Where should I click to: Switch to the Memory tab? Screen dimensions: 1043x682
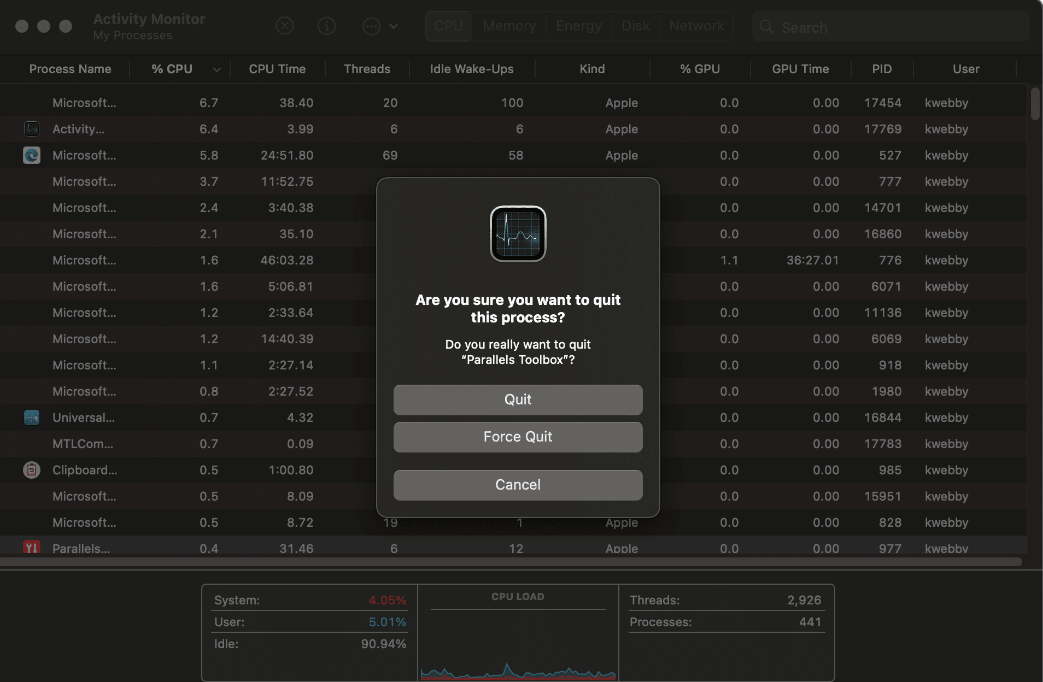(x=509, y=26)
